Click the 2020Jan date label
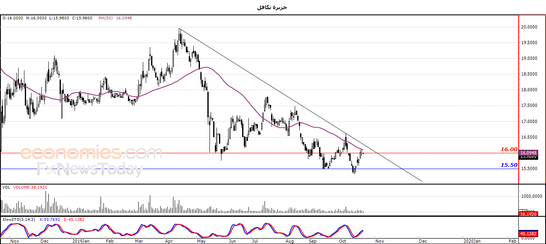This screenshot has height=244, width=546. [472, 240]
